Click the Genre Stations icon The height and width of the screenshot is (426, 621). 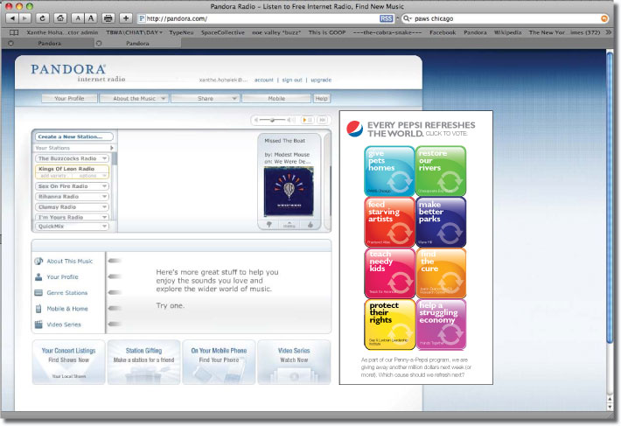(38, 292)
